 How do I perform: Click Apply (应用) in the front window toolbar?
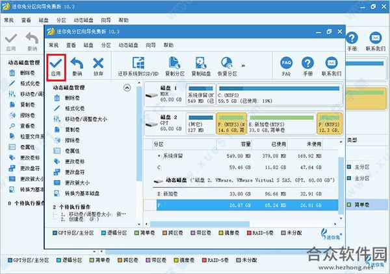[x=56, y=67]
